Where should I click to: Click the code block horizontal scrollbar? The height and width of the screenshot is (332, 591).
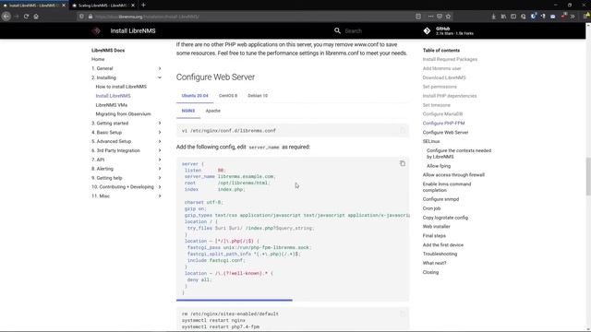pyautogui.click(x=234, y=300)
